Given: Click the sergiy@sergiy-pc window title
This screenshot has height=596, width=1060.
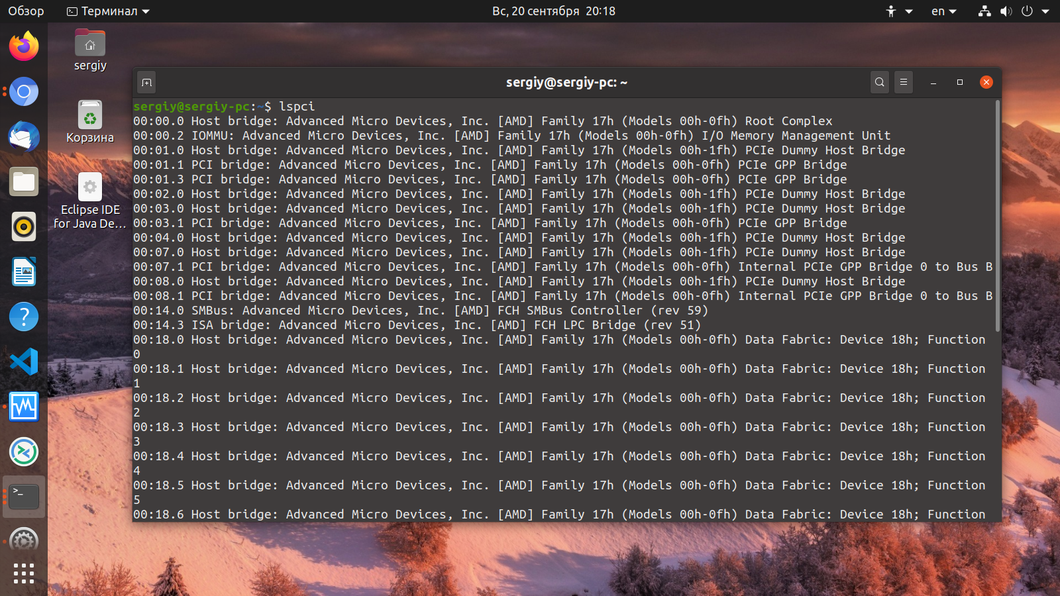Looking at the screenshot, I should coord(566,82).
